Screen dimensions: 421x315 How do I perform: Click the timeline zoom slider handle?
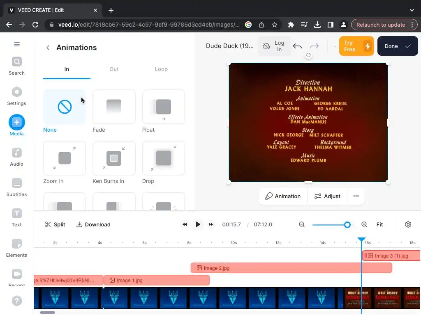click(347, 225)
